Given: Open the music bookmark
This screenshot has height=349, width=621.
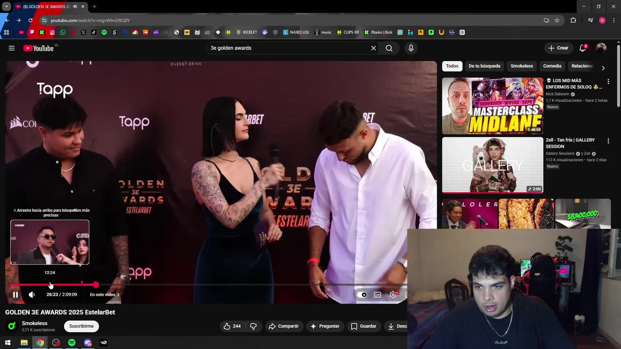Looking at the screenshot, I should [323, 32].
